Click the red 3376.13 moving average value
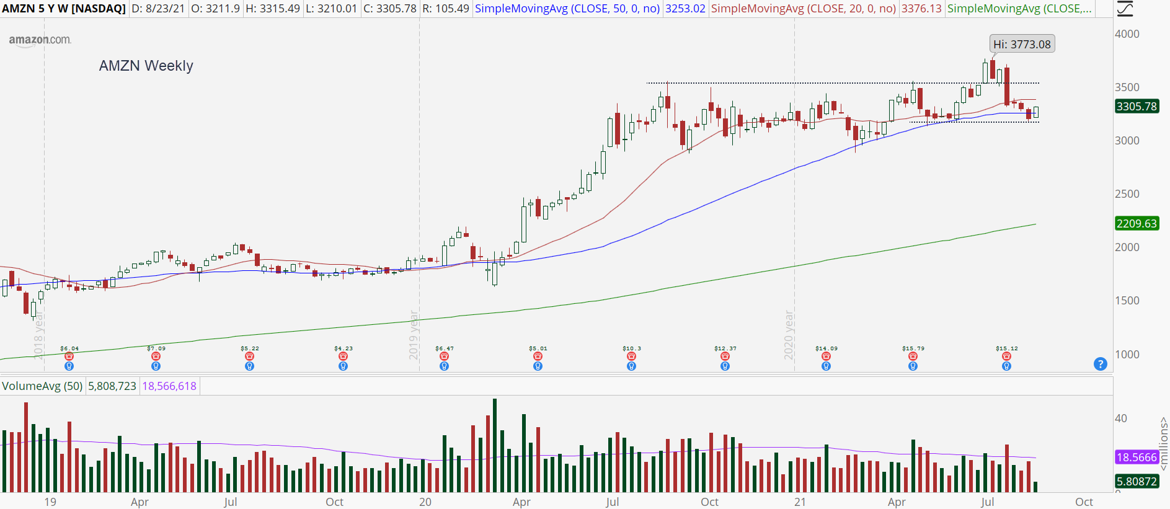 pyautogui.click(x=921, y=9)
